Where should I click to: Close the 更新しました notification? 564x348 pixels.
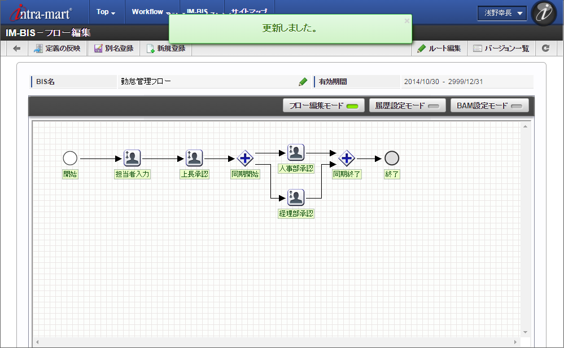coord(407,21)
